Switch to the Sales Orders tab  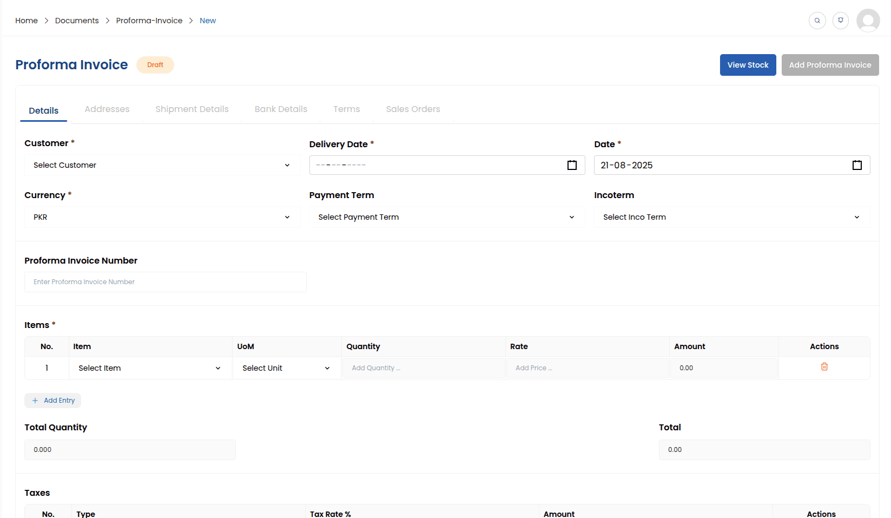pos(413,109)
